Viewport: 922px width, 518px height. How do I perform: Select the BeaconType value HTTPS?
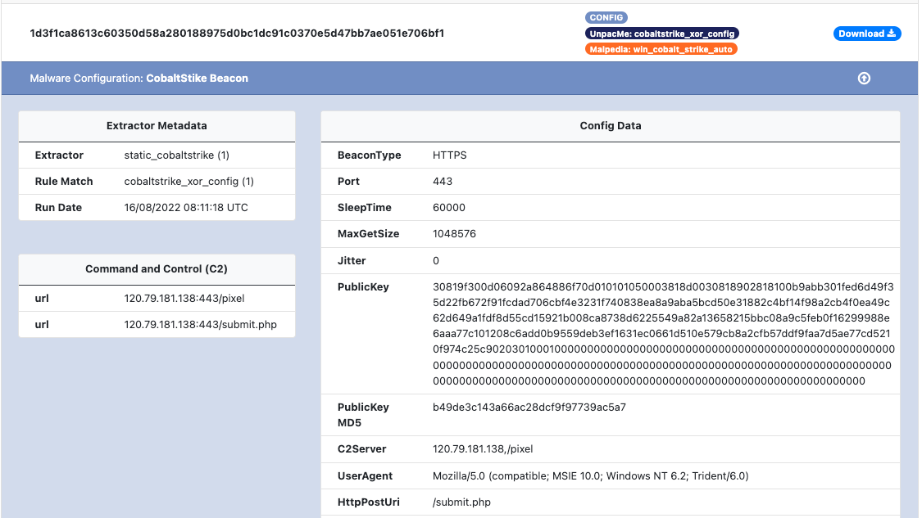(x=449, y=155)
